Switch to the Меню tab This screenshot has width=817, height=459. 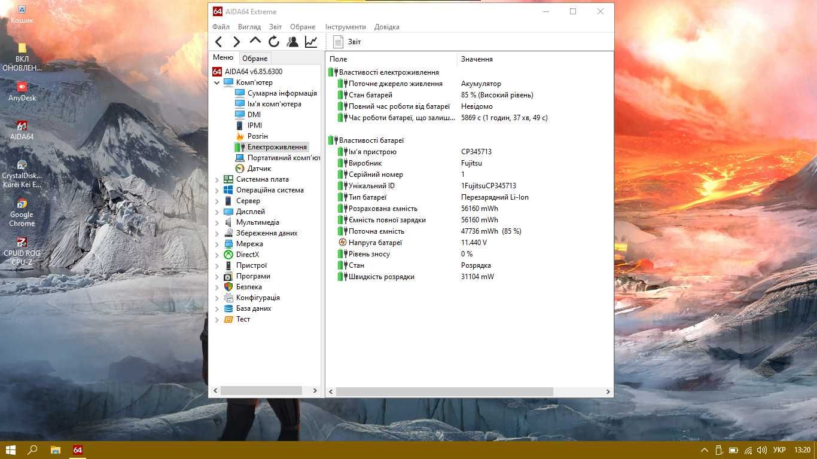[x=223, y=57]
